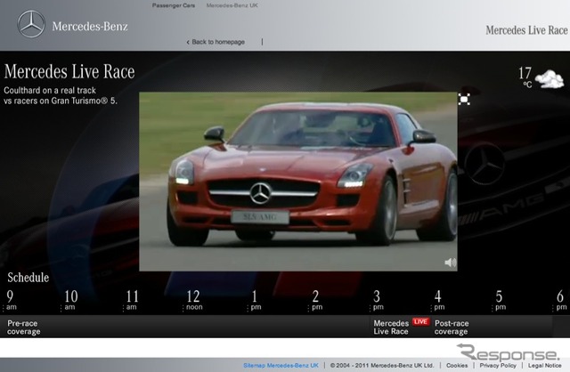Click the Mercedes-Benz wordmark text
The height and width of the screenshot is (372, 570).
(90, 27)
